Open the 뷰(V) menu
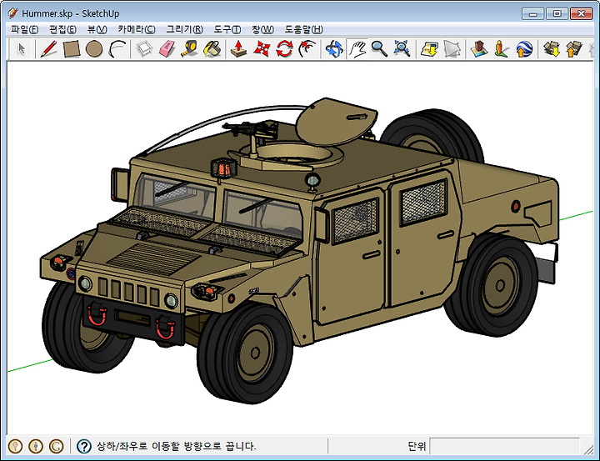600x461 pixels. [97, 29]
